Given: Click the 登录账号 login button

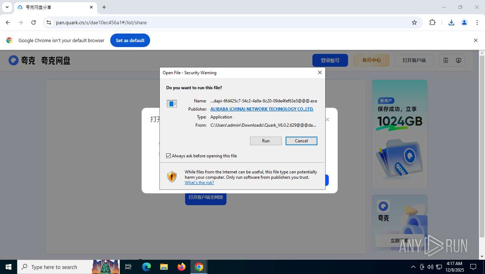Looking at the screenshot, I should coord(330,60).
